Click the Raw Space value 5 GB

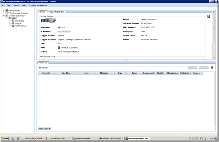(x=143, y=32)
